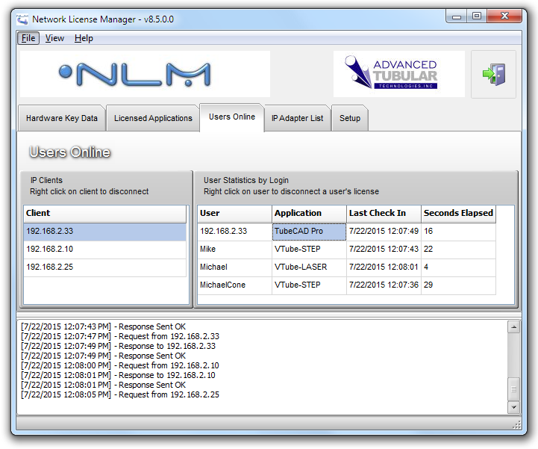The height and width of the screenshot is (449, 538).
Task: Click the Advanced Tubular Technologies logo
Action: tap(398, 74)
